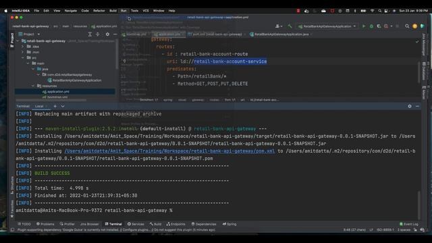432x243 pixels.
Task: Run with coverage icon in toolbar
Action: coord(379,26)
